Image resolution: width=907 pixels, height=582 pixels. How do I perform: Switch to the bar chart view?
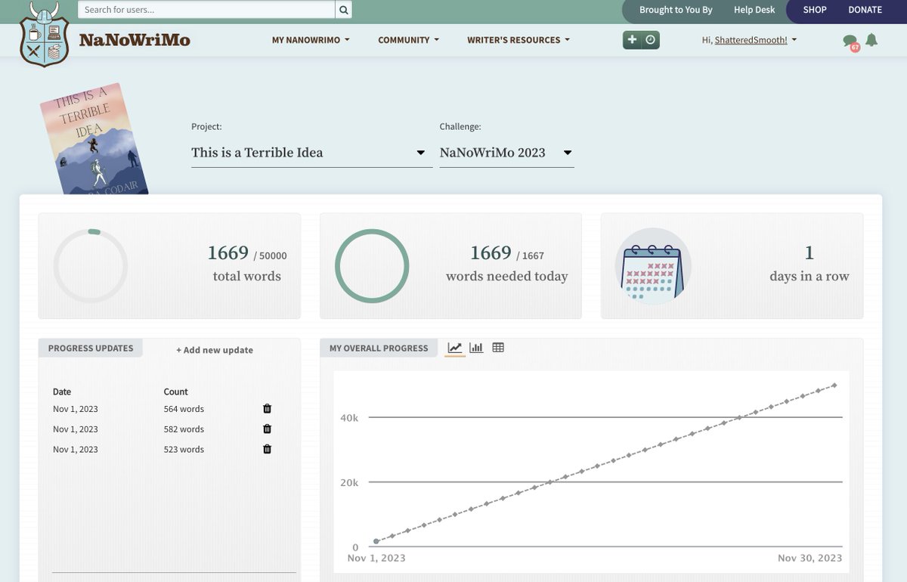(x=476, y=348)
